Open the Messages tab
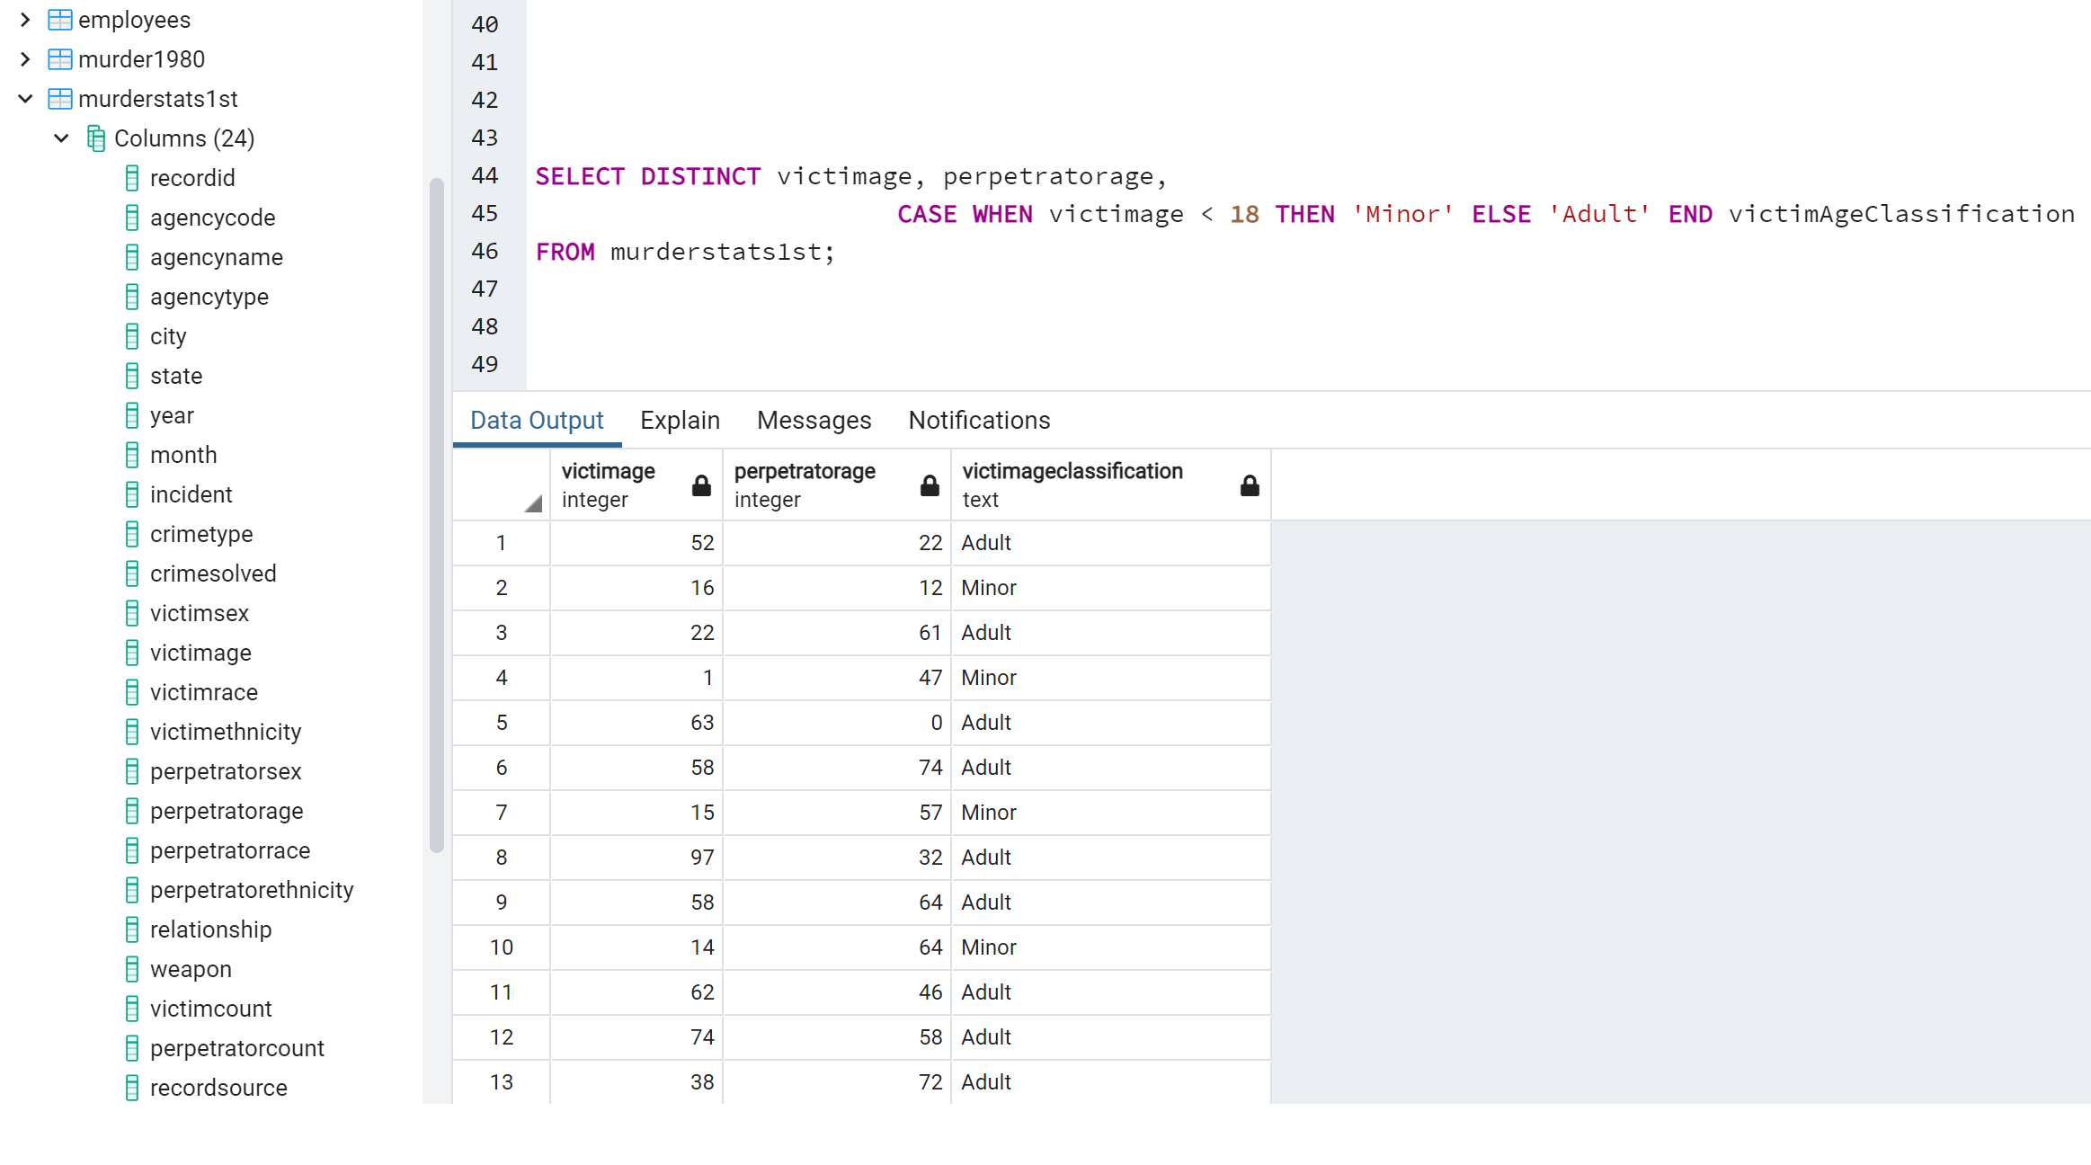2091x1165 pixels. pyautogui.click(x=814, y=420)
